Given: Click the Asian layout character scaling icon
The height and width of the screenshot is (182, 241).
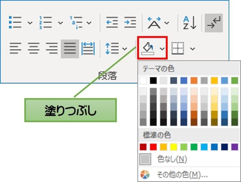Looking at the screenshot, I should coord(154,23).
